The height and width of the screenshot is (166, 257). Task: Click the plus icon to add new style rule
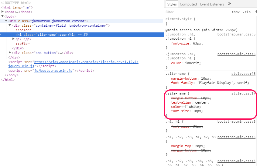click(x=255, y=12)
